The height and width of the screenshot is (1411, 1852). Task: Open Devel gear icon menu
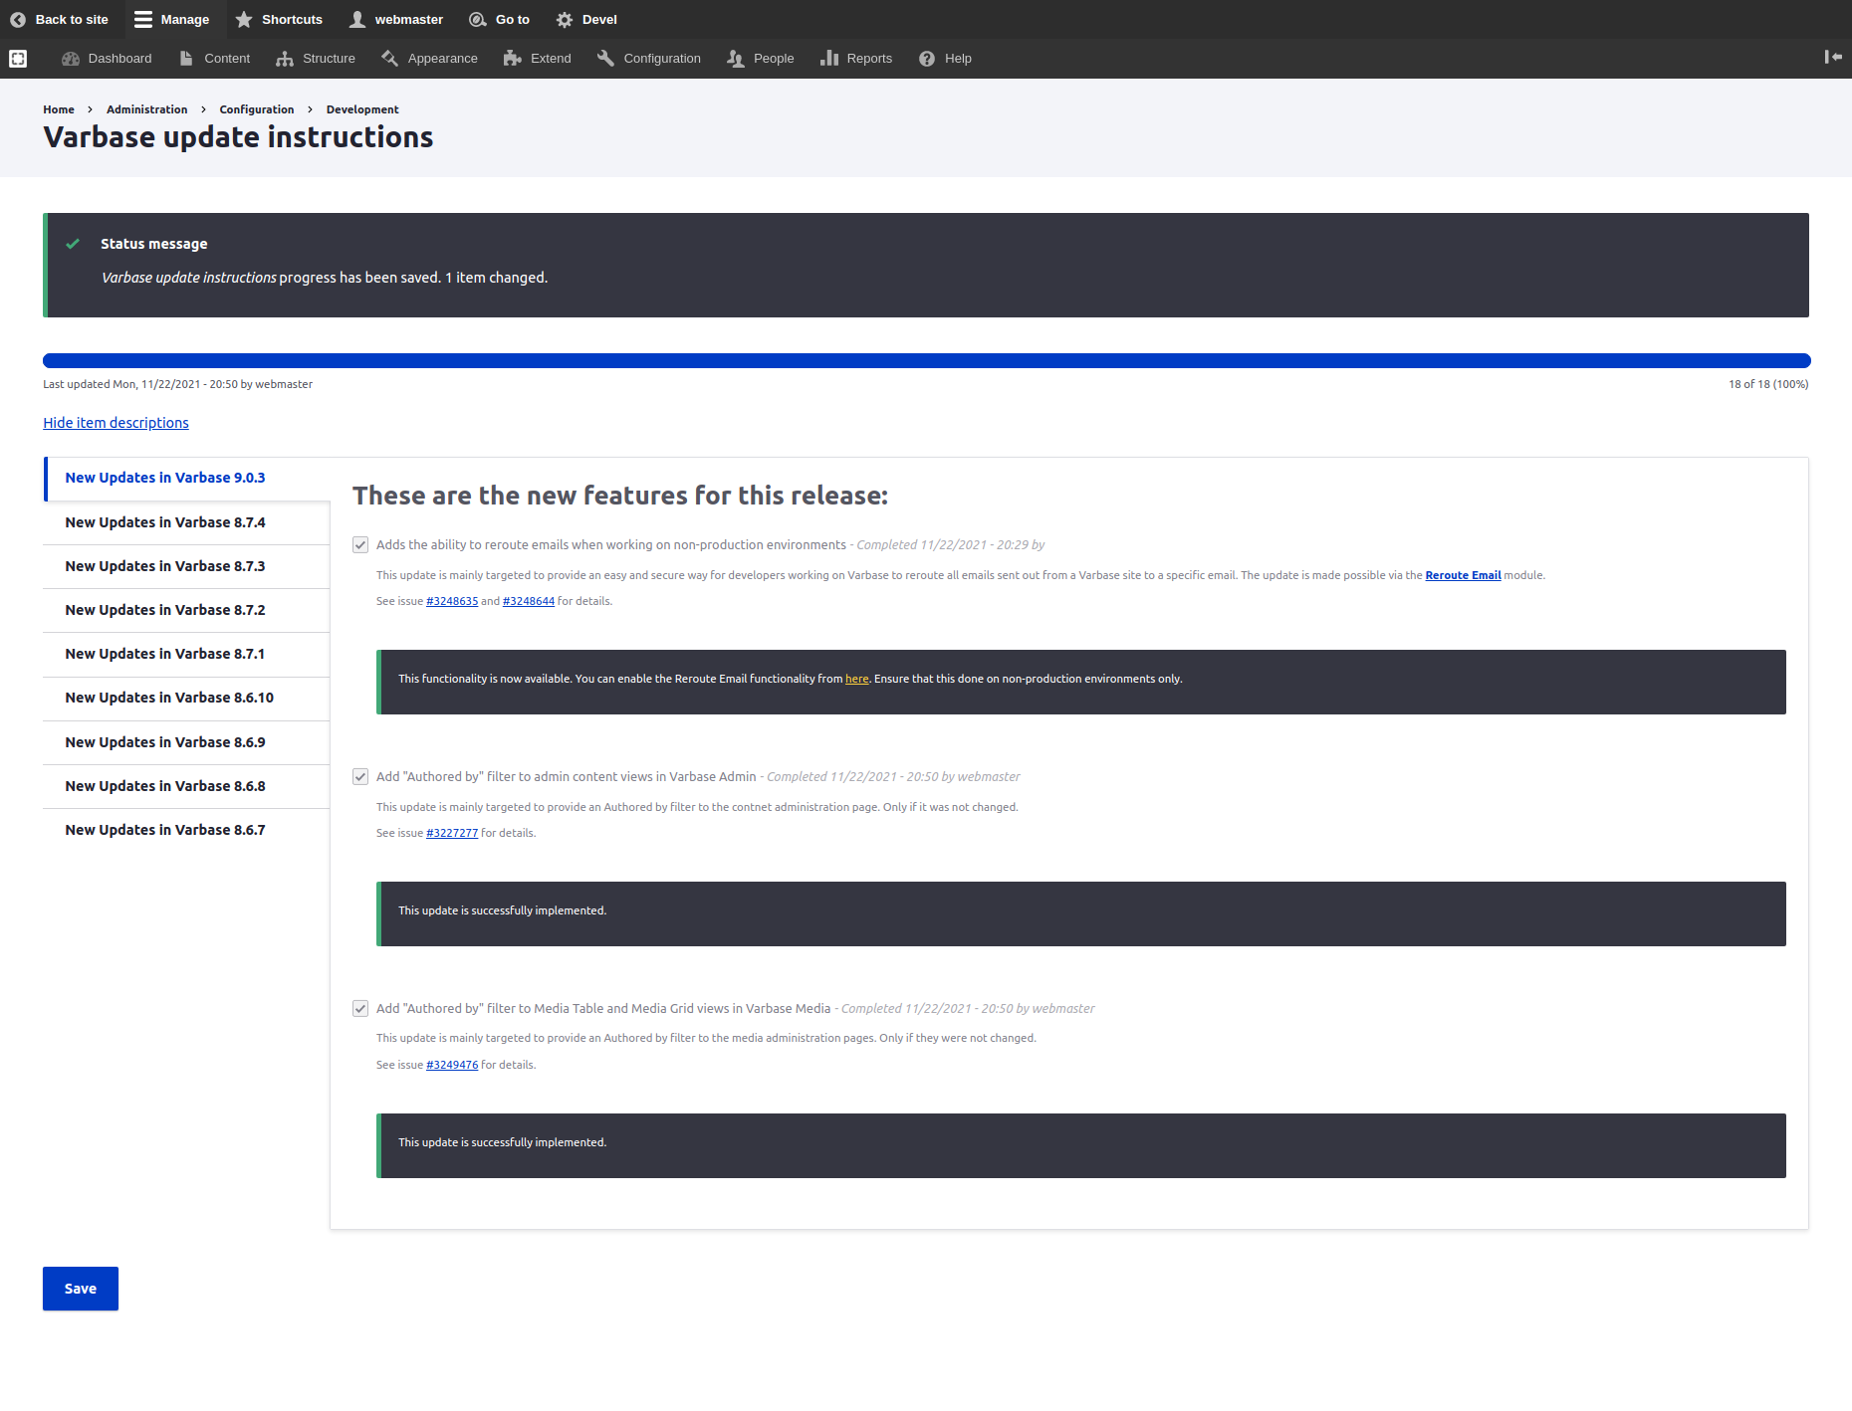pos(565,20)
